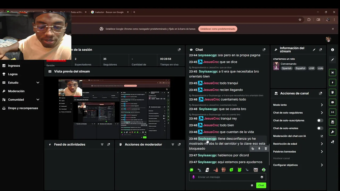Toggle stream preview panel icon in right sidebar

tap(333, 72)
